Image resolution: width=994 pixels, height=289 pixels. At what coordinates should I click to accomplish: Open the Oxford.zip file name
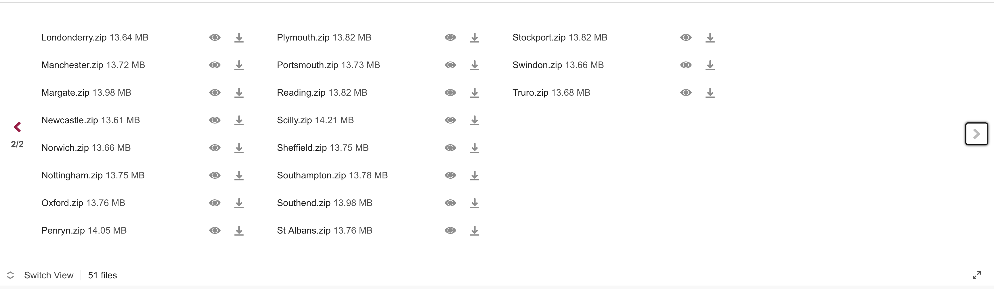coord(62,203)
